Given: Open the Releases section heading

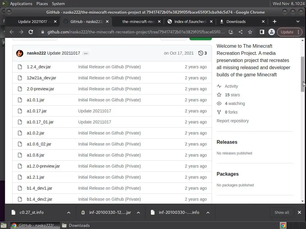Looking at the screenshot, I should pyautogui.click(x=227, y=142).
